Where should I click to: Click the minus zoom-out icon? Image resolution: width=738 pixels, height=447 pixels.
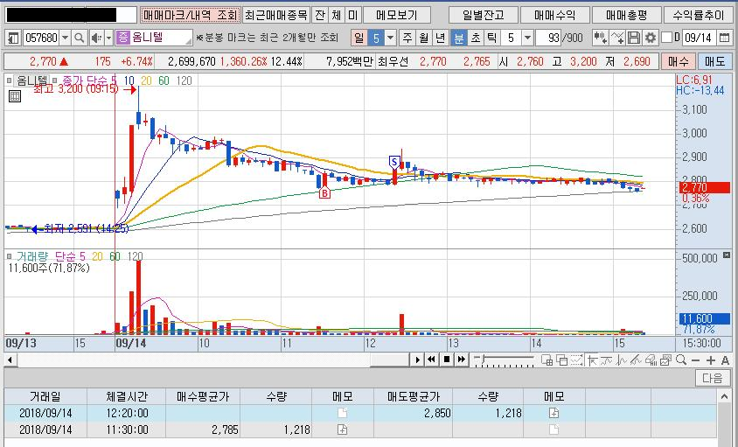pyautogui.click(x=695, y=360)
